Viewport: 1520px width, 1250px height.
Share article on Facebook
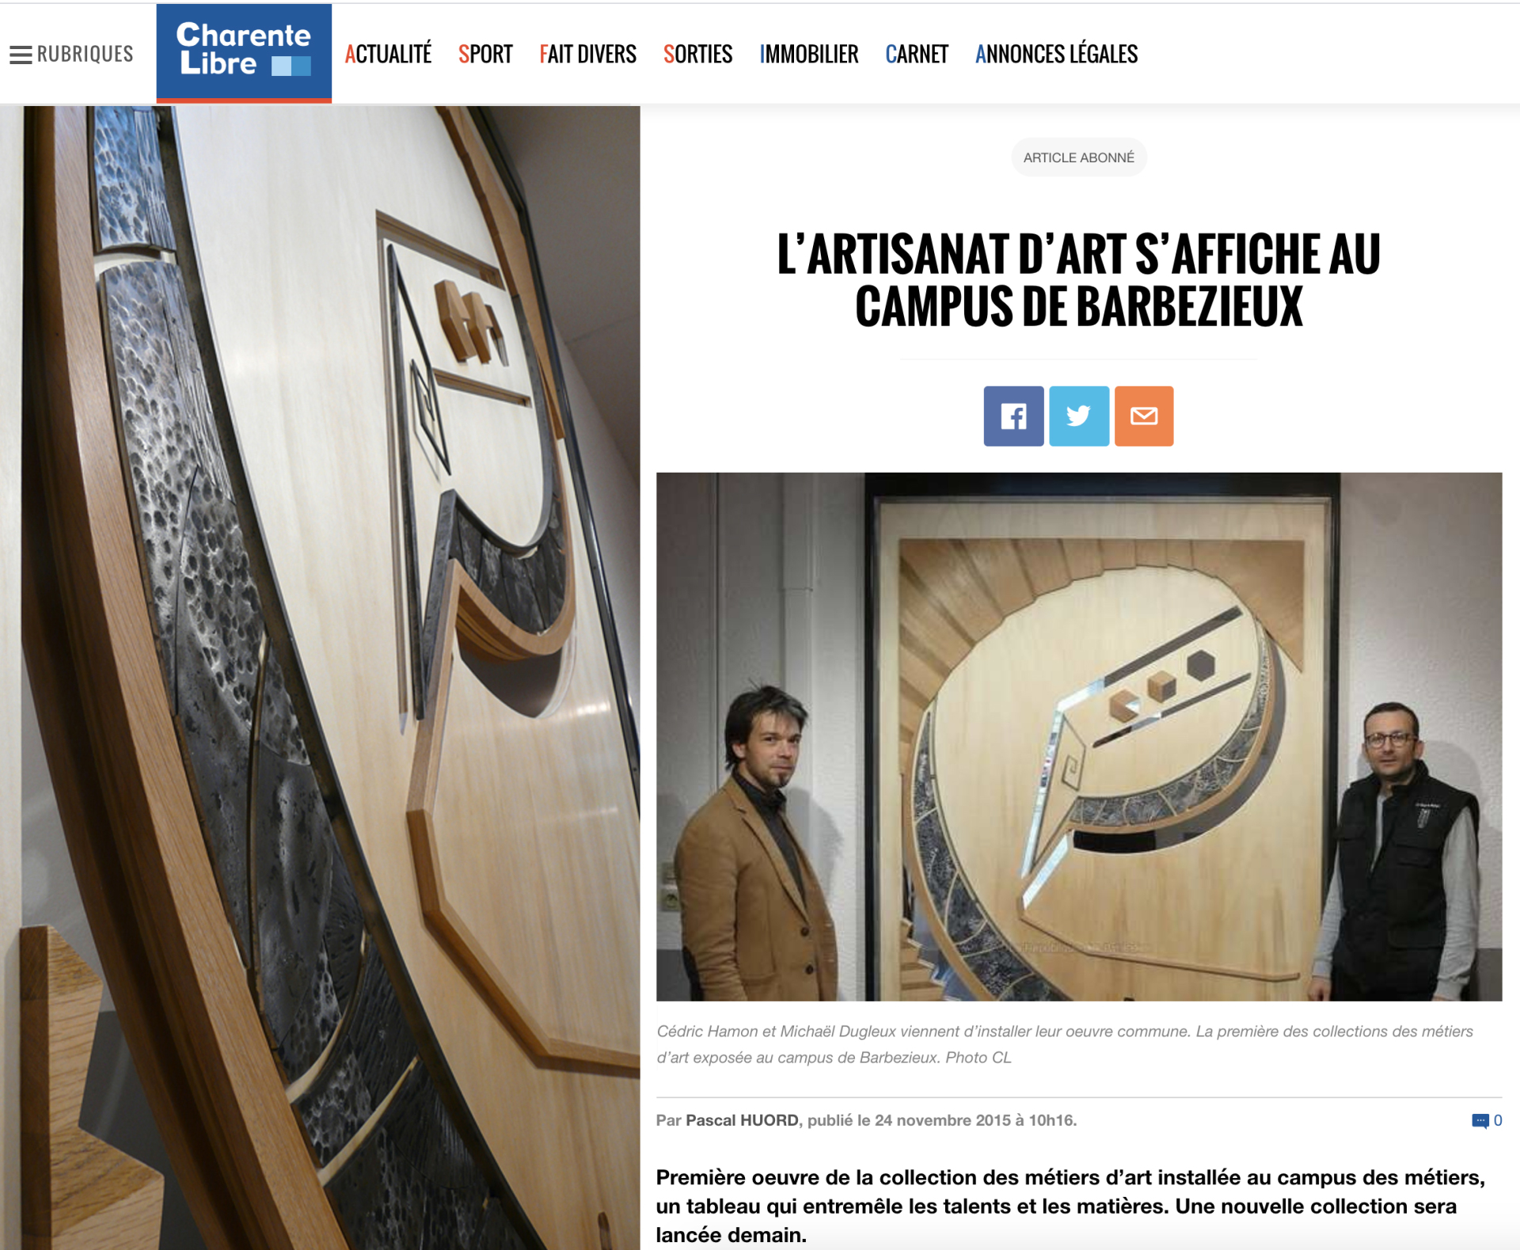1013,416
